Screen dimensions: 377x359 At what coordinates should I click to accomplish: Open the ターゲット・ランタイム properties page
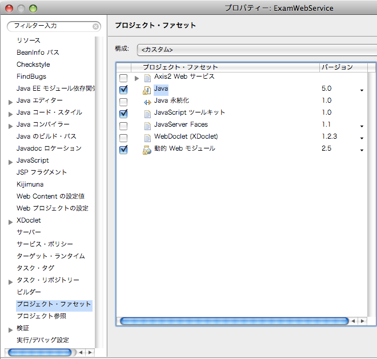pyautogui.click(x=51, y=256)
